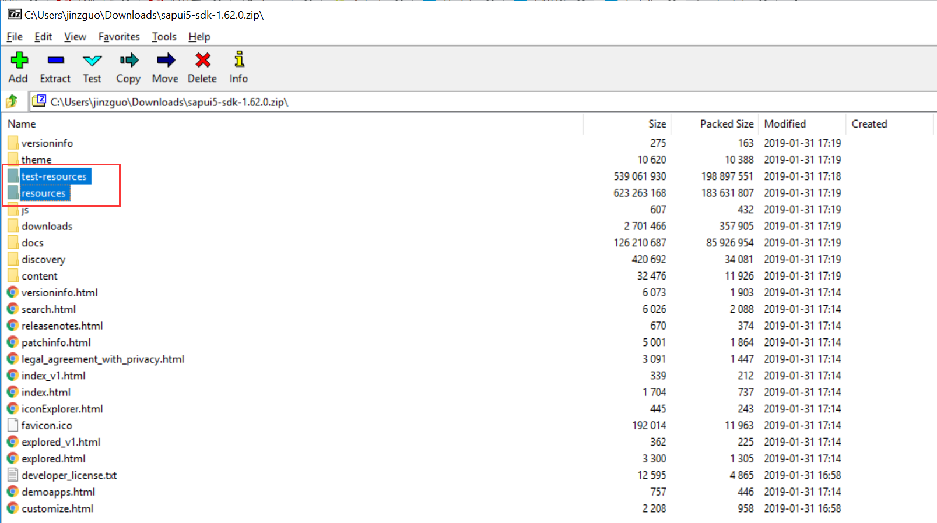
Task: Select the docs folder icon
Action: coord(13,242)
